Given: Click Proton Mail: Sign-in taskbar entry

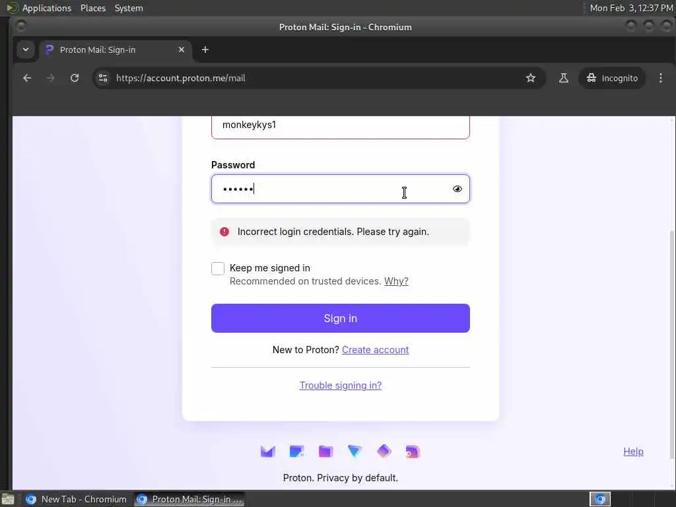Looking at the screenshot, I should (189, 499).
